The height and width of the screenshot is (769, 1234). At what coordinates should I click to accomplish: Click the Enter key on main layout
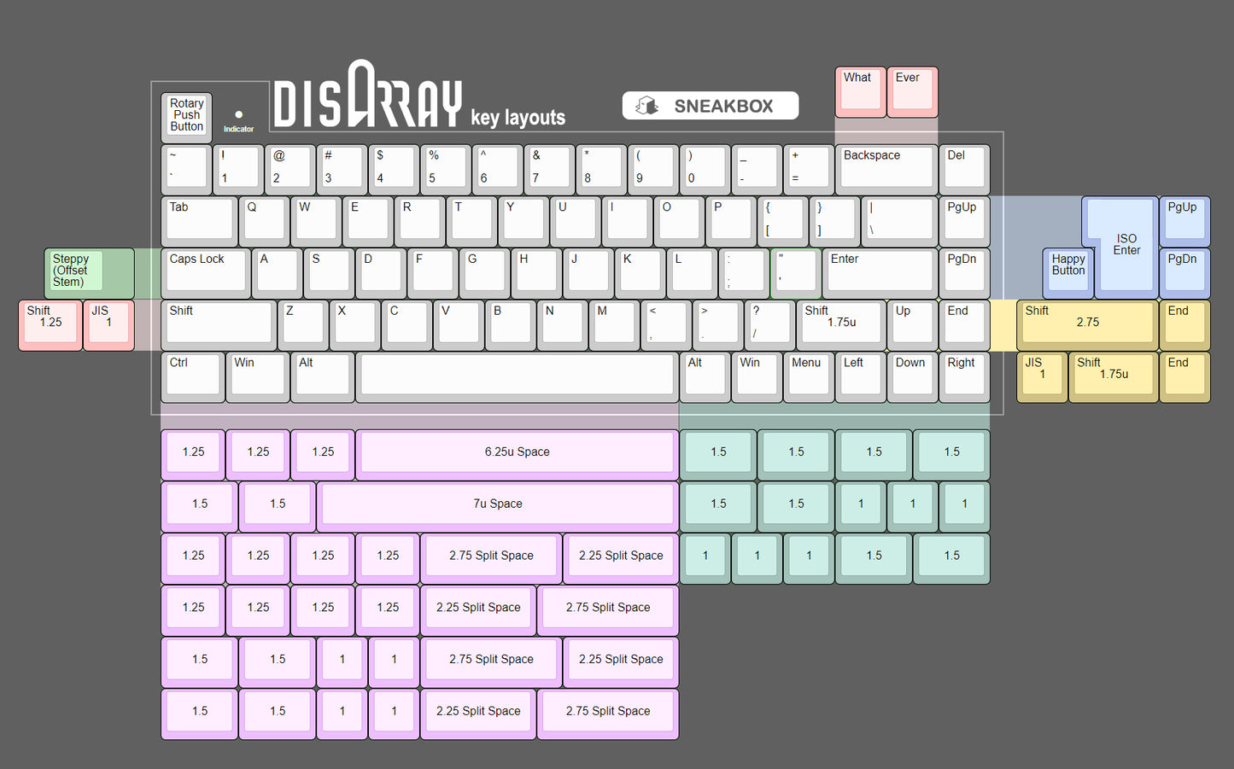click(880, 271)
